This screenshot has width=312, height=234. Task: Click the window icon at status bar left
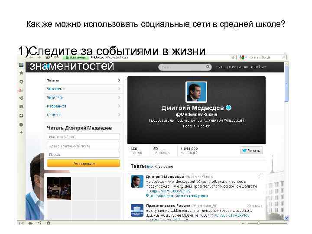coord(21,223)
